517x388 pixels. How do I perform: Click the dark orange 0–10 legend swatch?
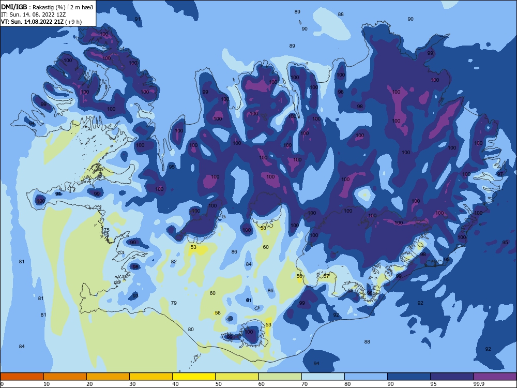pyautogui.click(x=22, y=377)
